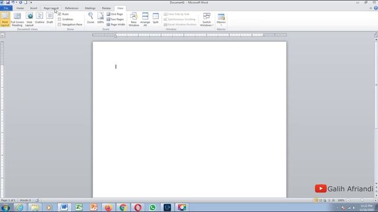
Task: Enable the Gridlines checkbox
Action: (59, 19)
